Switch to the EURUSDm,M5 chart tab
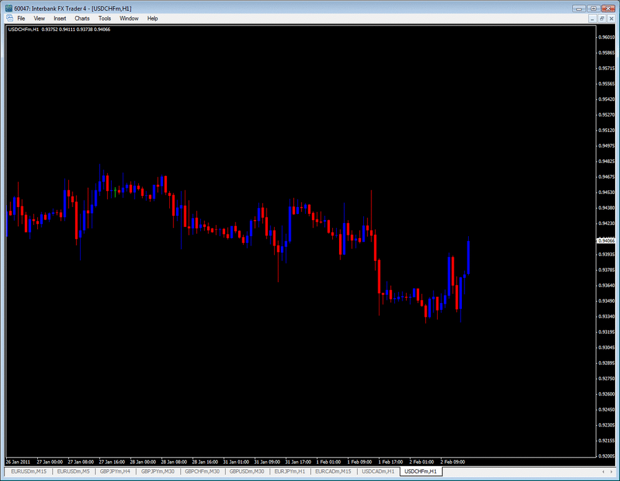The width and height of the screenshot is (620, 481). 73,472
